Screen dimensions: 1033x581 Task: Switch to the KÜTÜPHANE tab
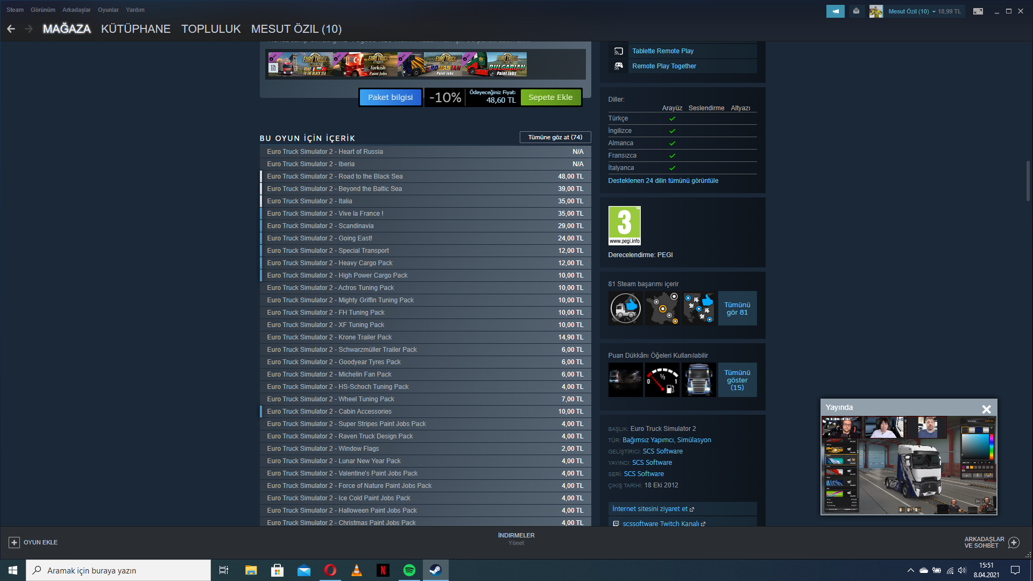point(136,29)
